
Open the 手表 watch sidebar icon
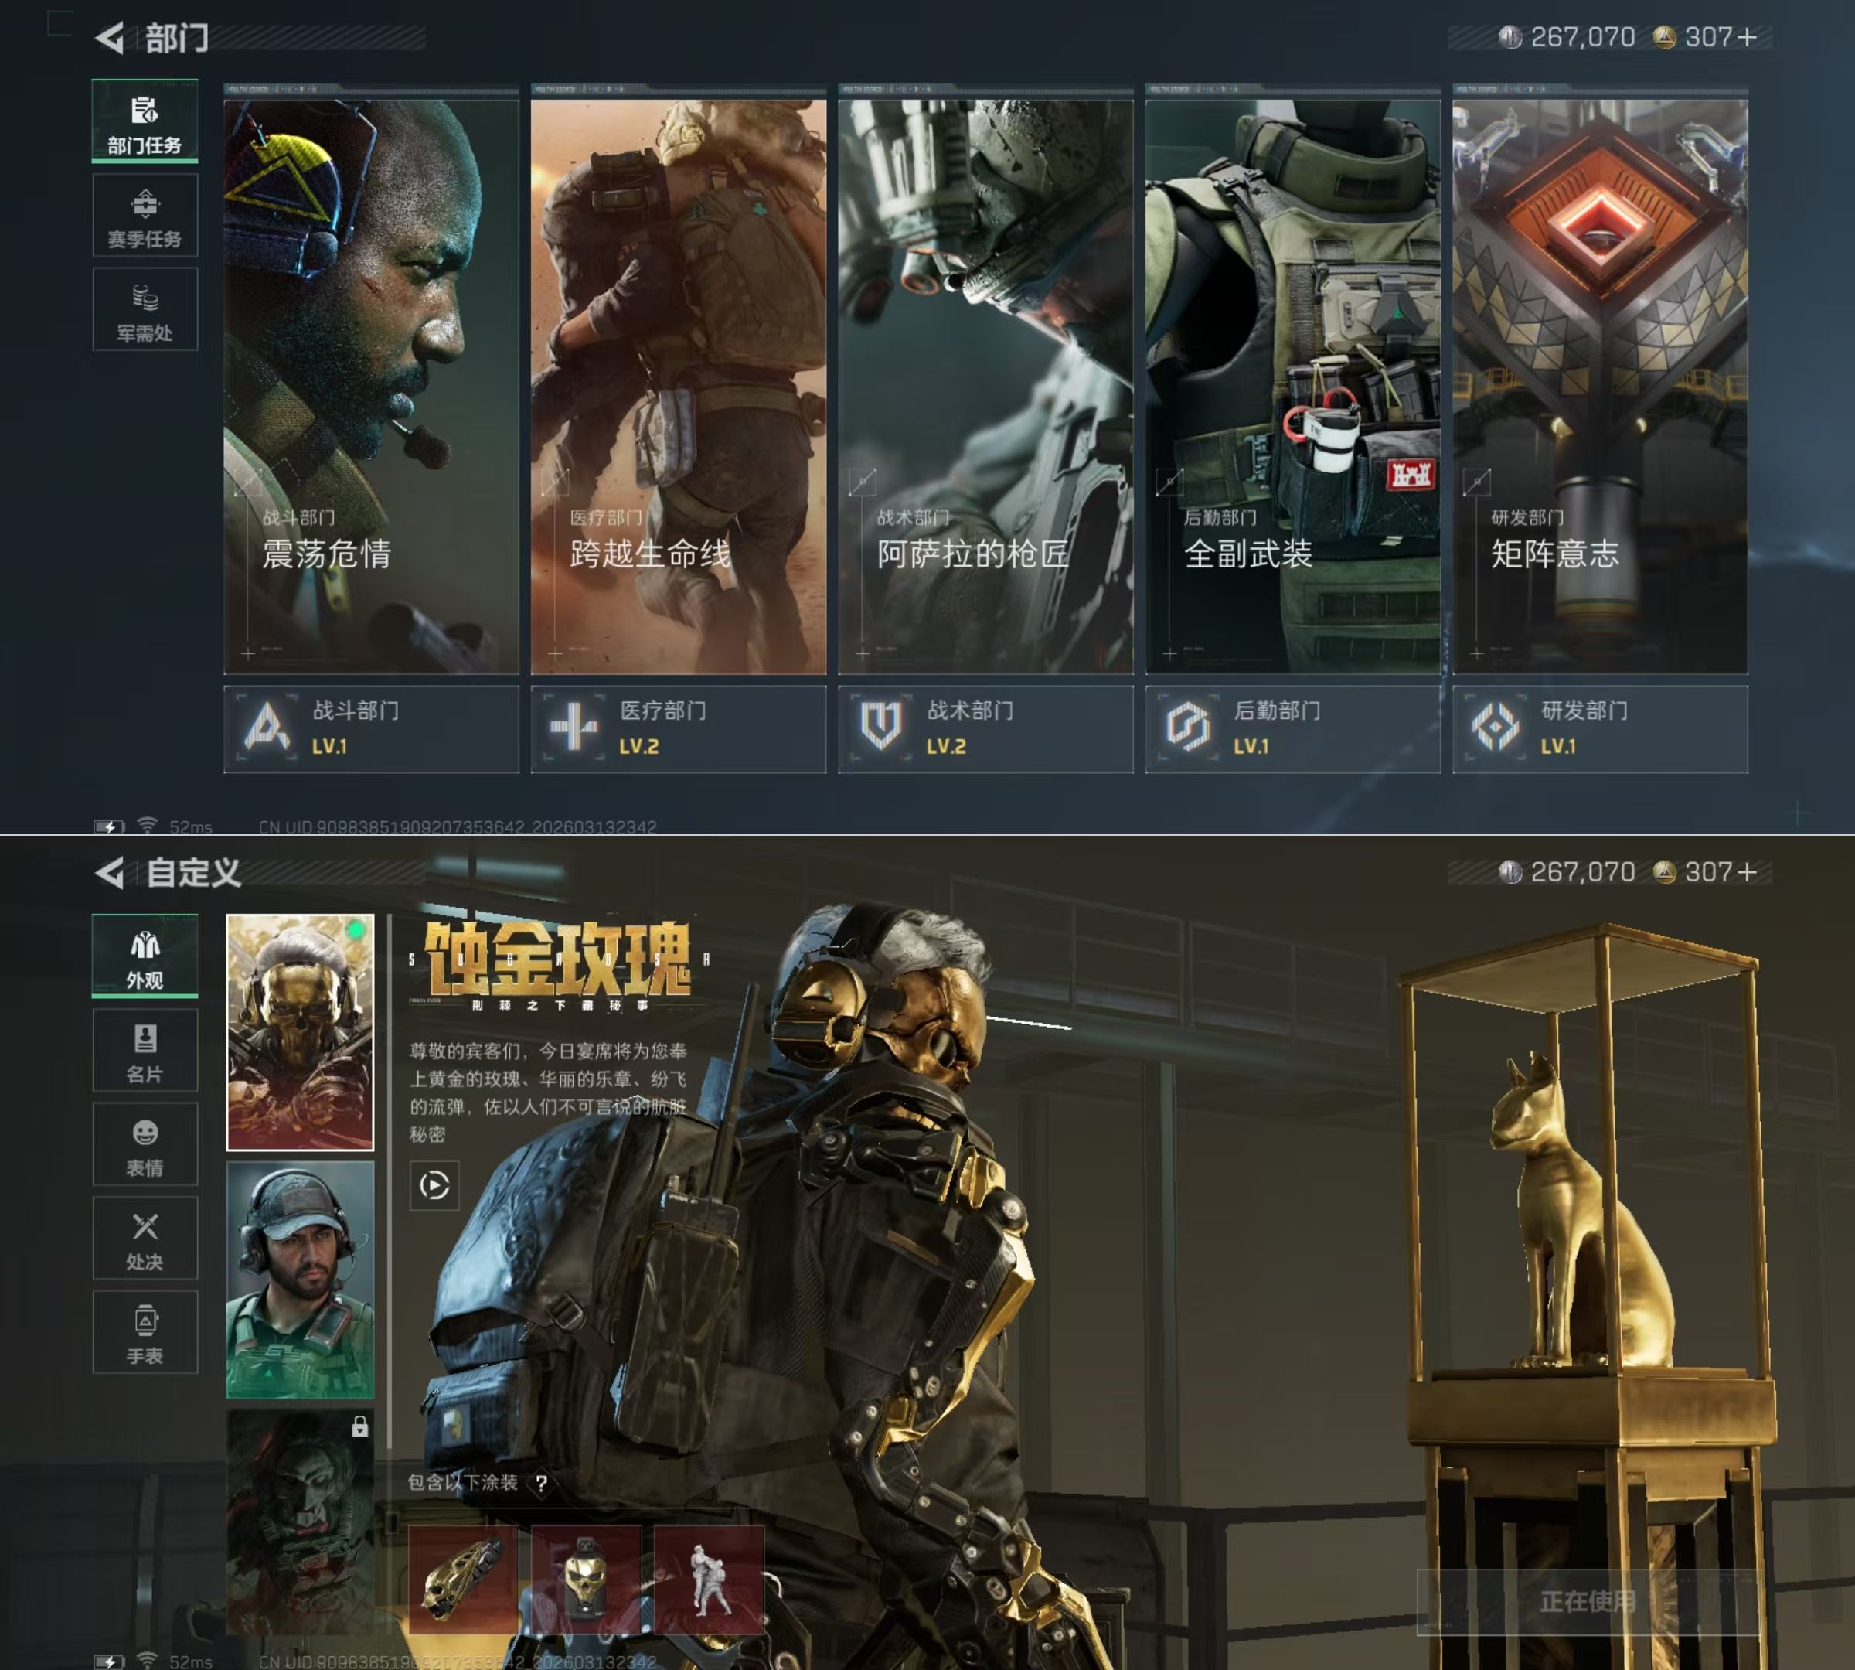[x=145, y=1332]
